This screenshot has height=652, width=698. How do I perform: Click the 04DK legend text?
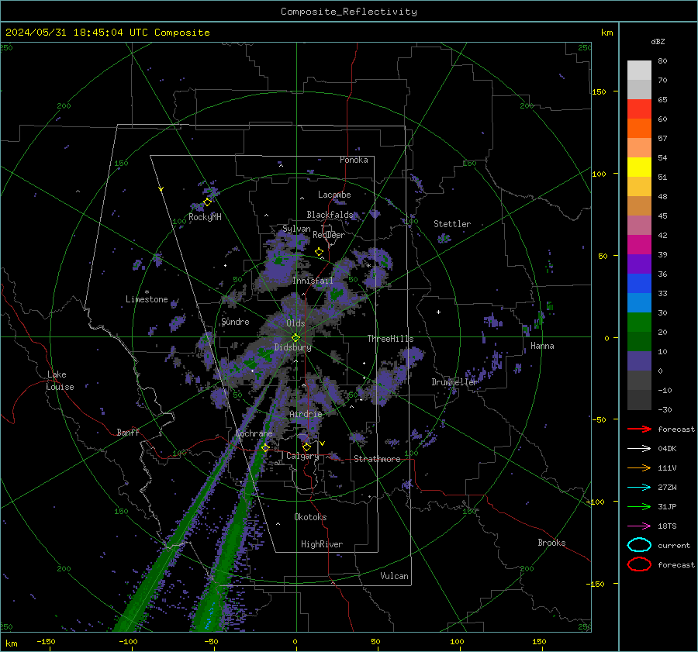667,449
